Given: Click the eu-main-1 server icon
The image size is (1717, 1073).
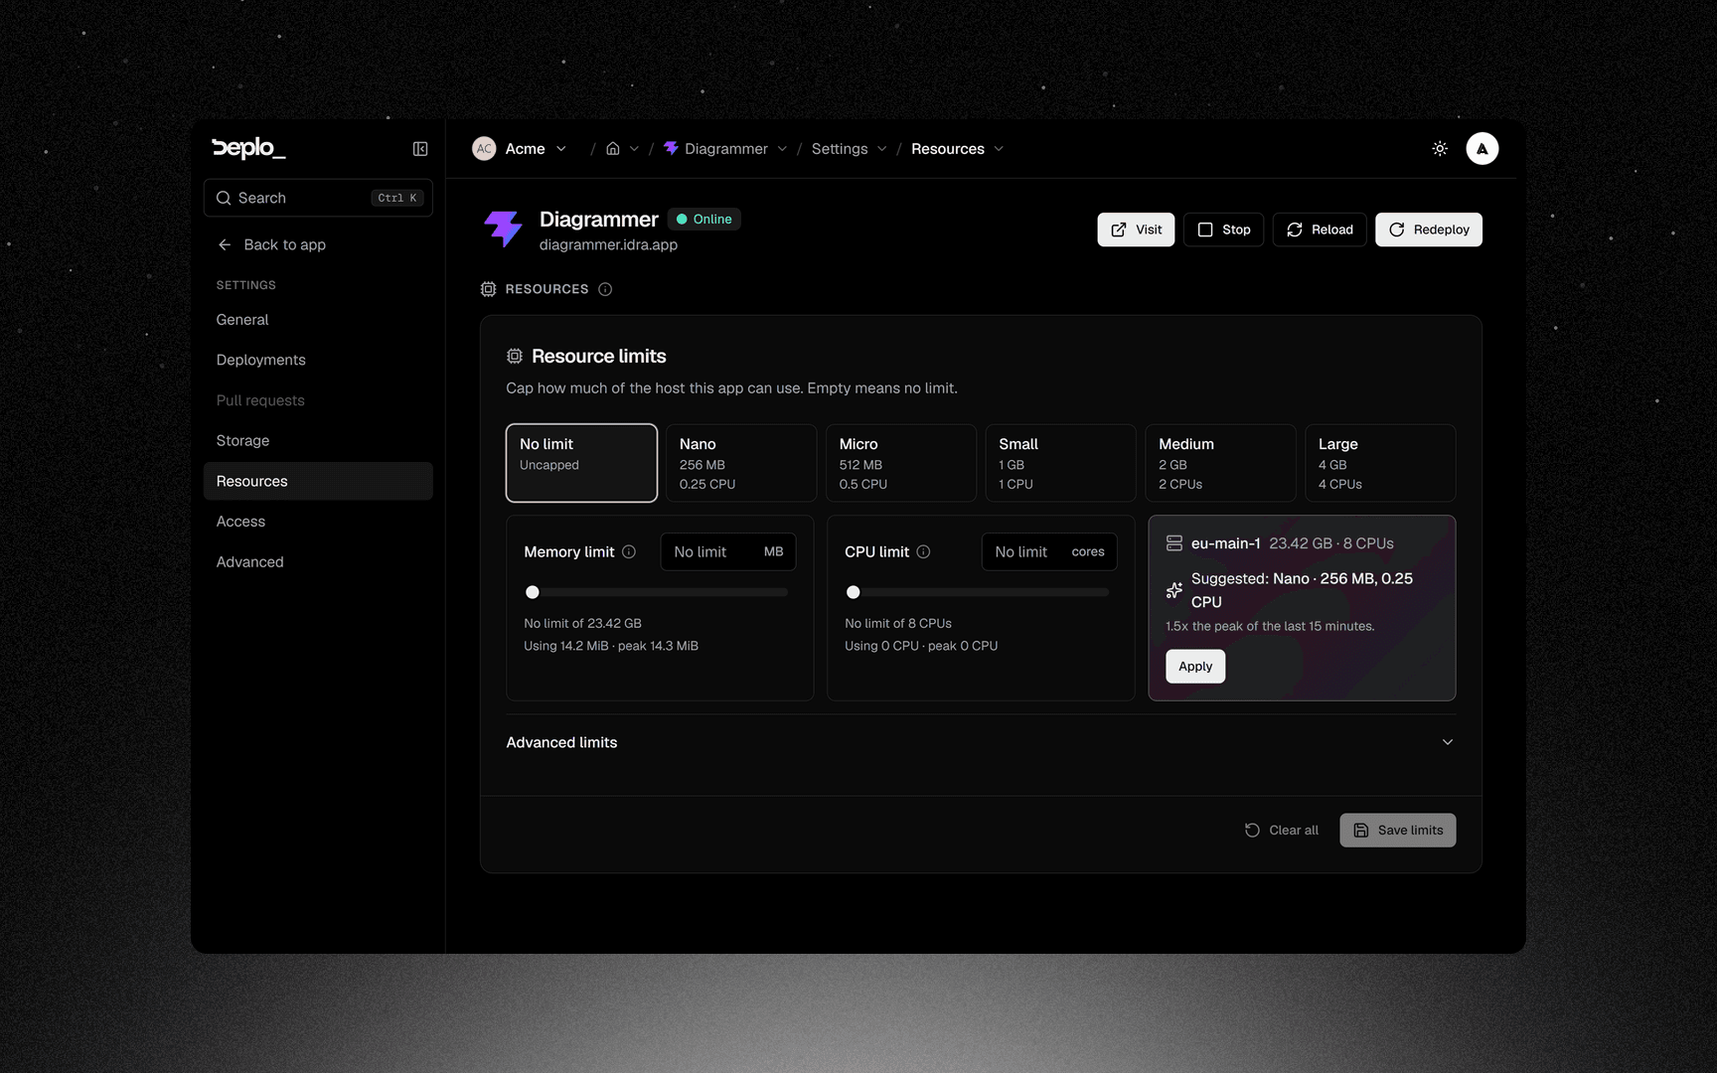Looking at the screenshot, I should coord(1173,543).
